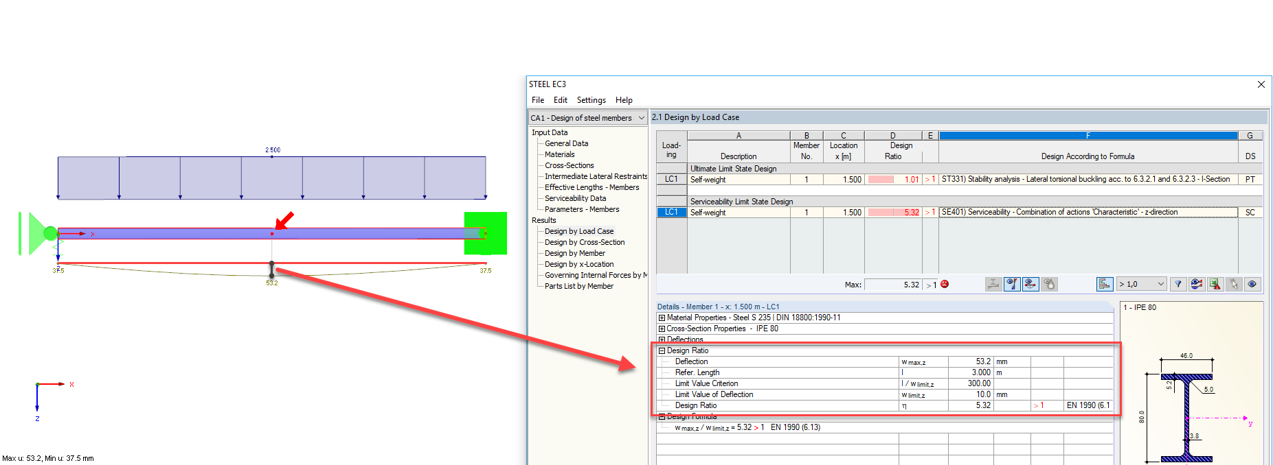Open the File menu

(538, 100)
